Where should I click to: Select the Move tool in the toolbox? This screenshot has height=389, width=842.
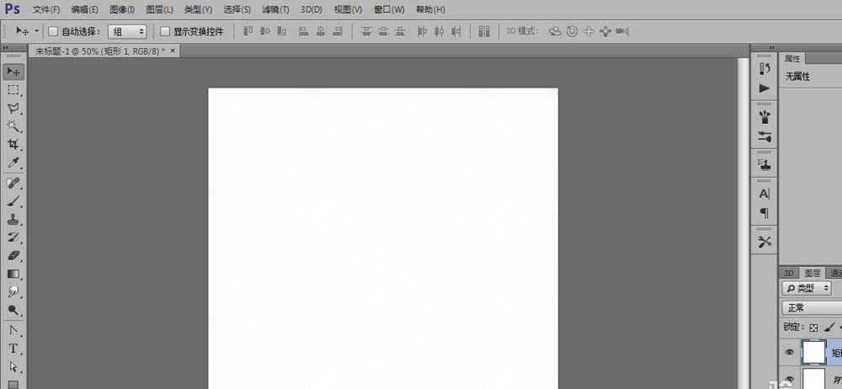[13, 72]
